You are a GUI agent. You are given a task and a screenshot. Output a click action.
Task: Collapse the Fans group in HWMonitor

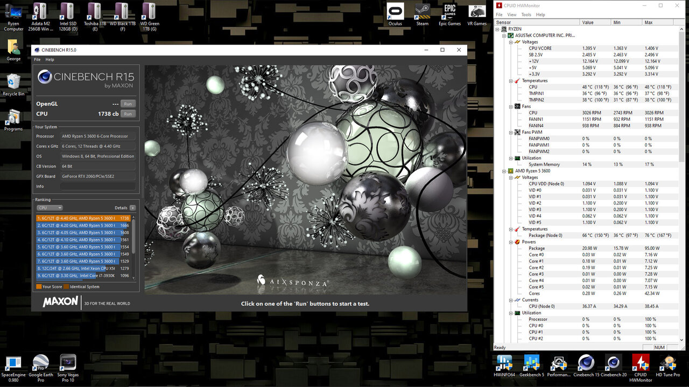tap(511, 106)
